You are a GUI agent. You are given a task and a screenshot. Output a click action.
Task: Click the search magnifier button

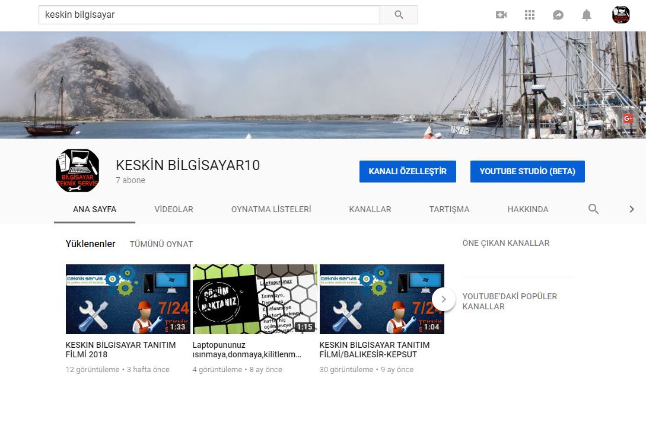(399, 15)
